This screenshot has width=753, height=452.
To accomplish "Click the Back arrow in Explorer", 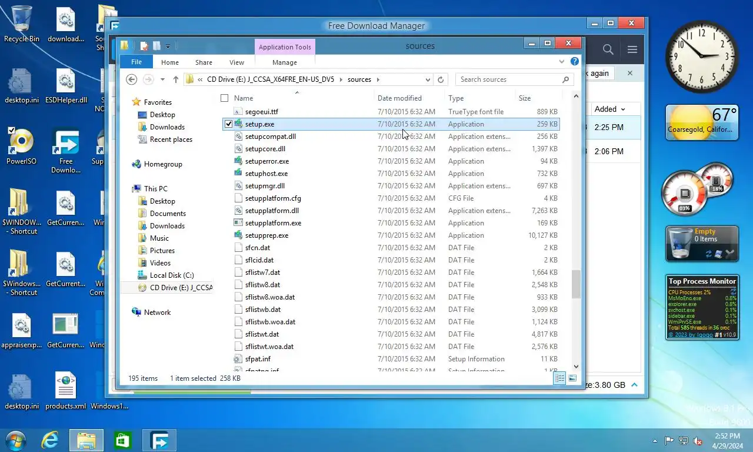I will tap(132, 79).
